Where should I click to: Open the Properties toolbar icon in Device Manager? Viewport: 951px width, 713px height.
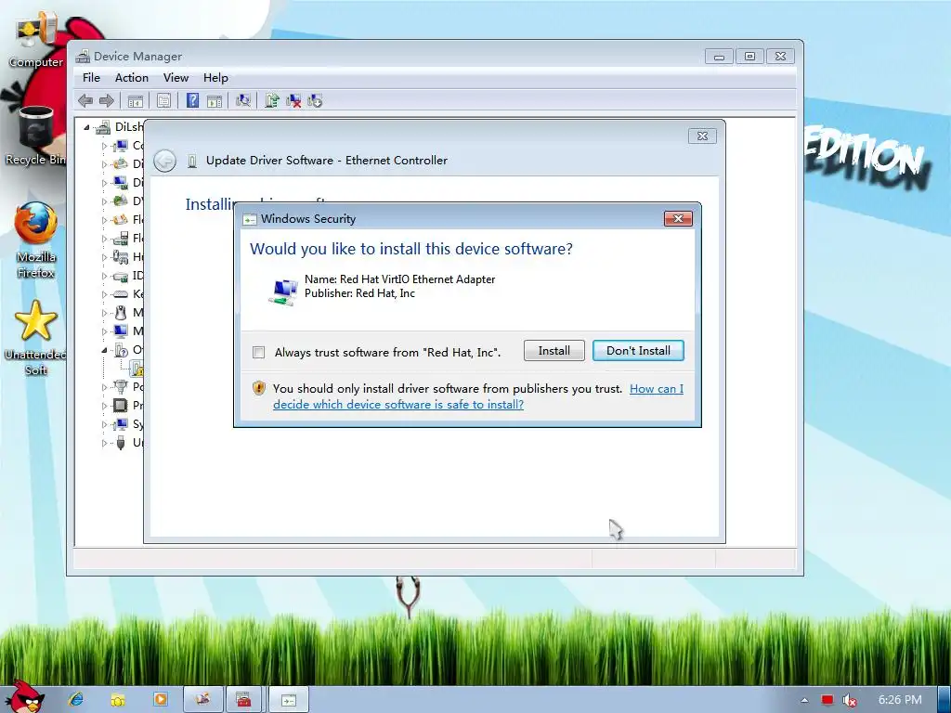163,100
